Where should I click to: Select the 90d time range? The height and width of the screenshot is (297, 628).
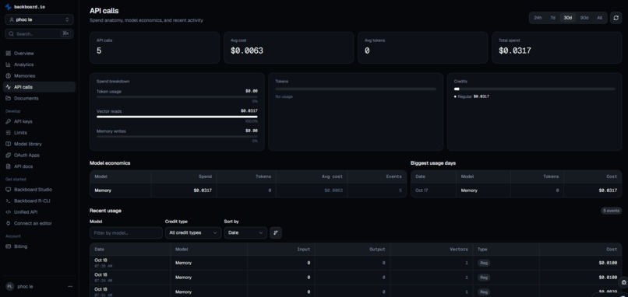point(584,18)
